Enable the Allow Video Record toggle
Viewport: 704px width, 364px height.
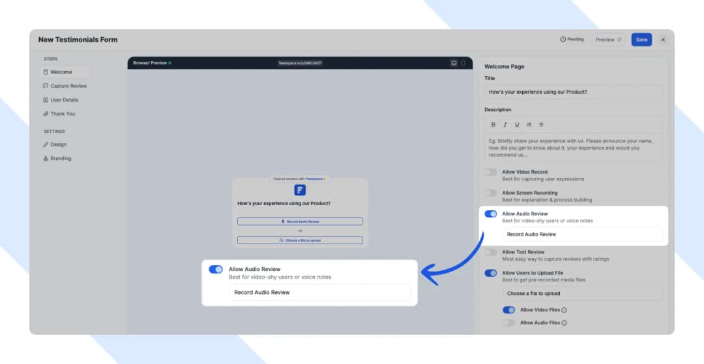(x=491, y=172)
